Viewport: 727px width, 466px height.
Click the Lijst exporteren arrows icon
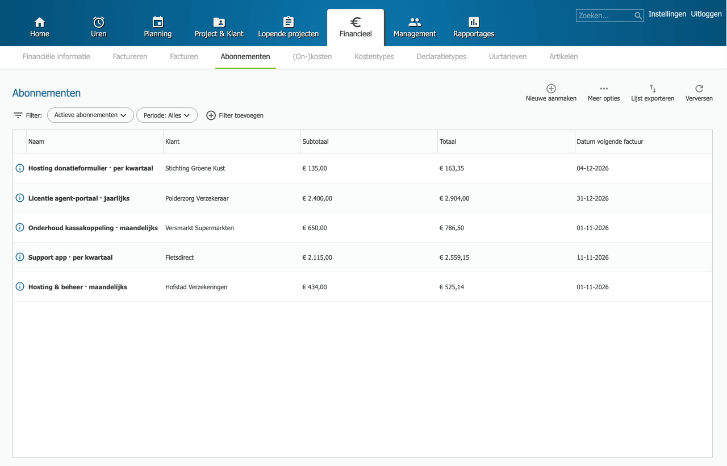tap(653, 89)
